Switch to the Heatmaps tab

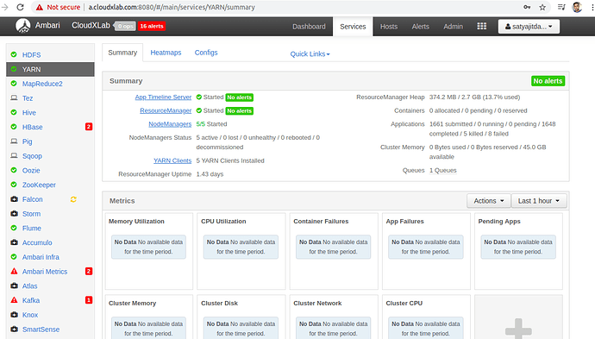pos(166,53)
